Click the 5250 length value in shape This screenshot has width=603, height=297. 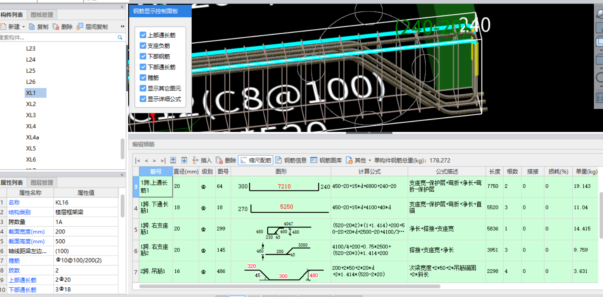pos(287,206)
